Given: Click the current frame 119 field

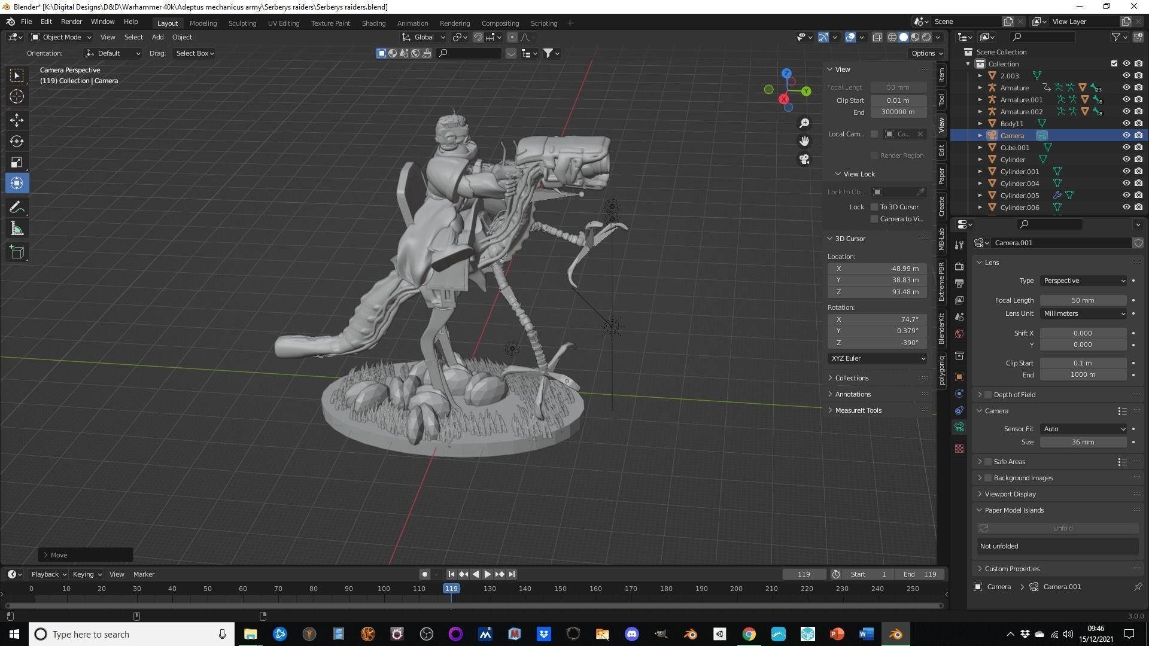Looking at the screenshot, I should (x=804, y=574).
